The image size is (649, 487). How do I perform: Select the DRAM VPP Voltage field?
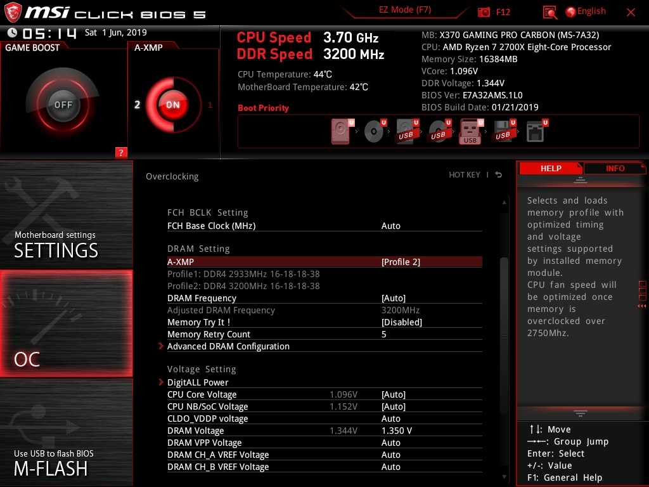pyautogui.click(x=324, y=443)
